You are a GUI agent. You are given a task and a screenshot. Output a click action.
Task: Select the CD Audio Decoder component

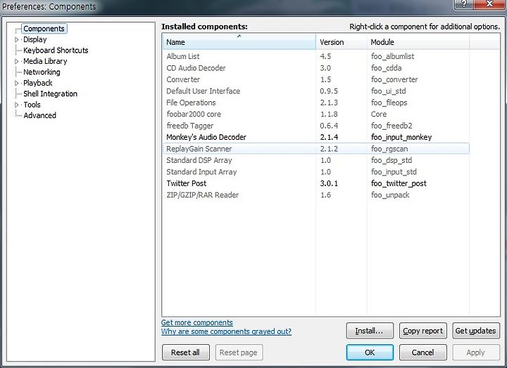[x=315, y=68]
